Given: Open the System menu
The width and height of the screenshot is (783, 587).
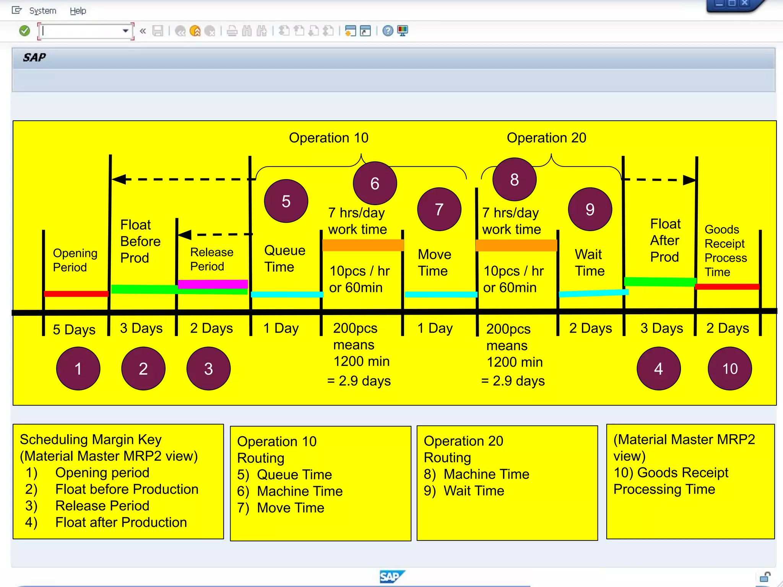Looking at the screenshot, I should 42,11.
